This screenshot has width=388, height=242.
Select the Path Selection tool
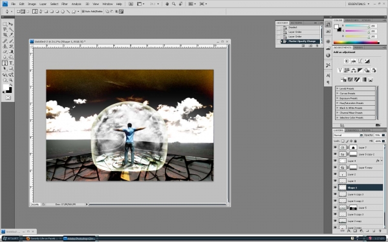(x=5, y=68)
